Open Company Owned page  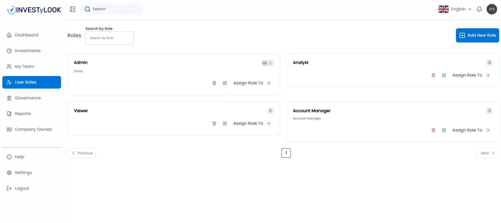32,129
